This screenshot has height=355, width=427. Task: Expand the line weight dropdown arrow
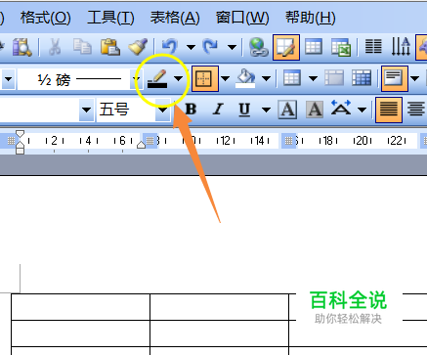coord(136,79)
